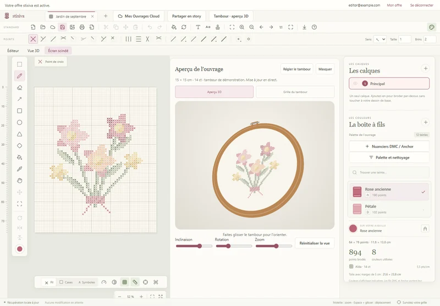
Task: Click the download export icon
Action: pos(304,27)
